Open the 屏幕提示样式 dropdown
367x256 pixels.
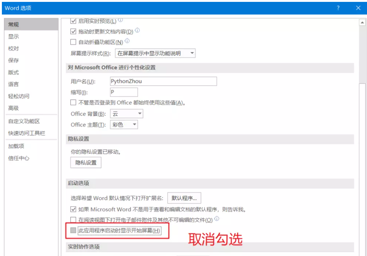tap(191, 53)
